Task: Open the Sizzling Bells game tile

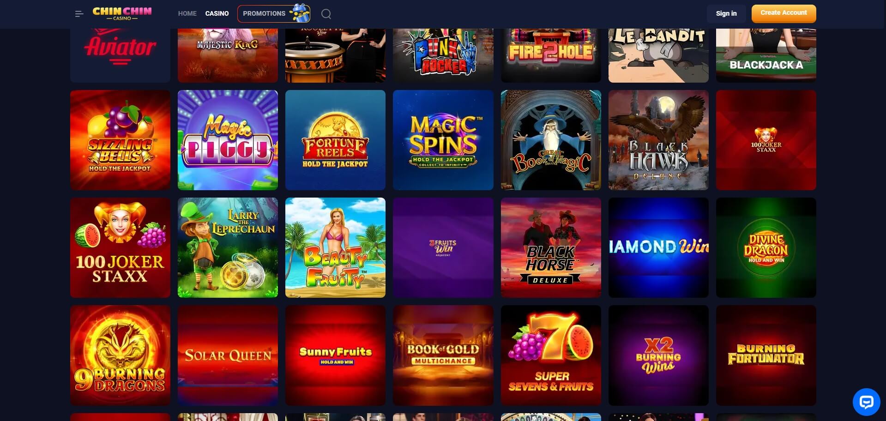Action: 120,140
